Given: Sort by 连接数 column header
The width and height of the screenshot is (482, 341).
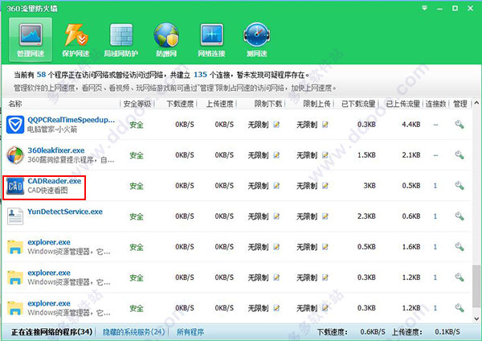Looking at the screenshot, I should [435, 104].
